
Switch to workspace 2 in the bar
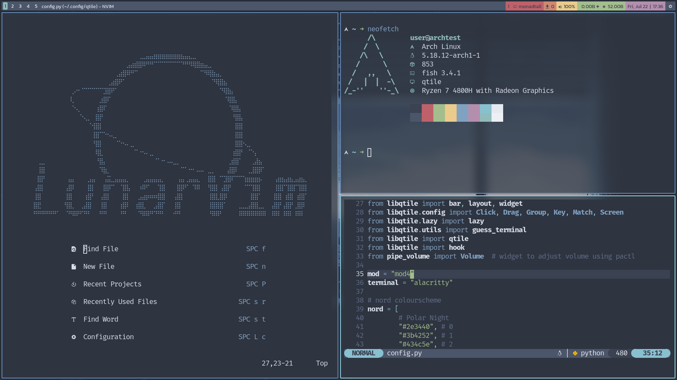(12, 6)
